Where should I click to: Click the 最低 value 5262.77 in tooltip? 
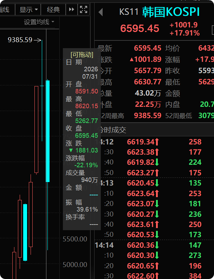point(87,121)
